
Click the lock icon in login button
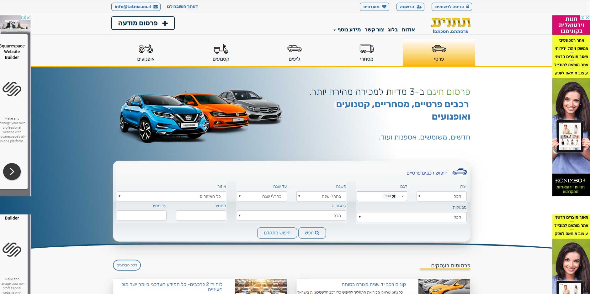click(x=468, y=7)
